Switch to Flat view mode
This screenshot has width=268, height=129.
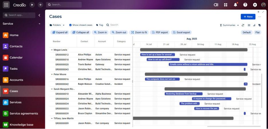(257, 32)
